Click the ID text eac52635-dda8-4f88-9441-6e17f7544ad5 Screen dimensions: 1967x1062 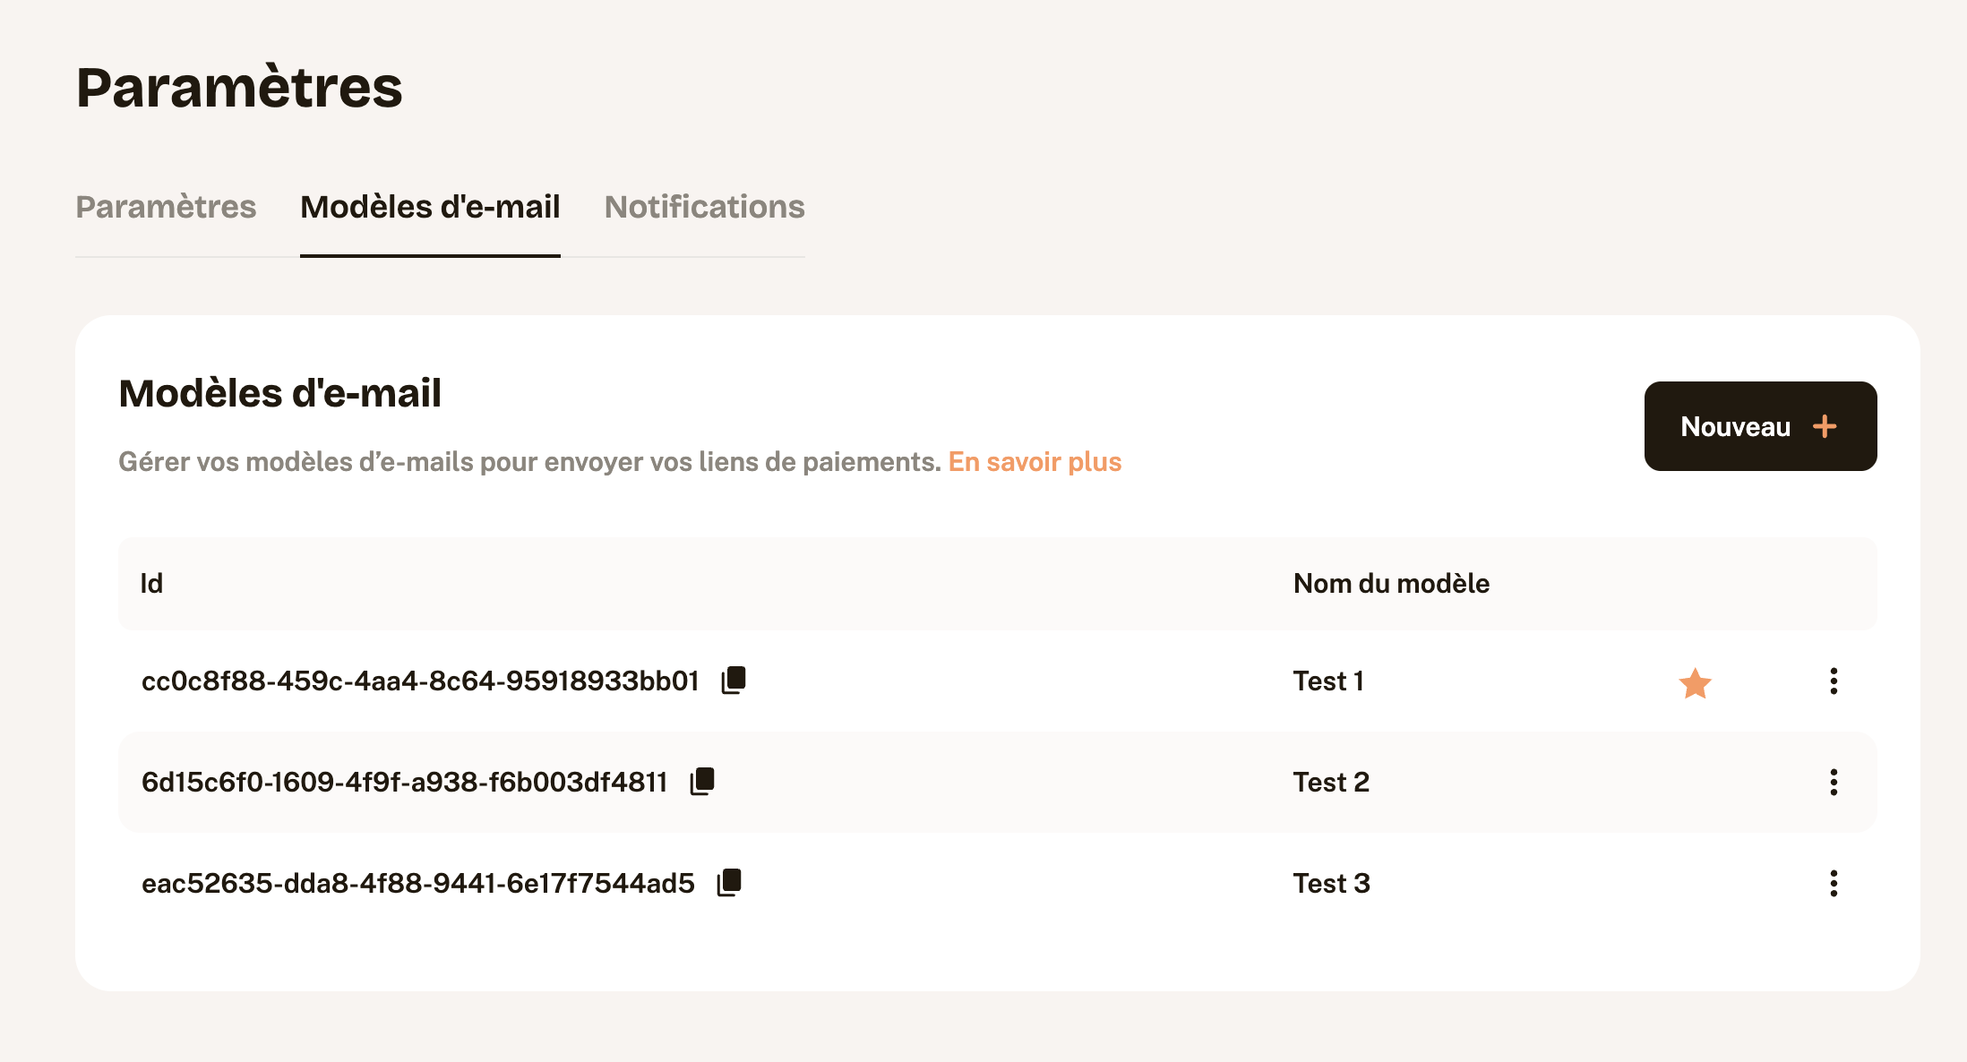(418, 884)
